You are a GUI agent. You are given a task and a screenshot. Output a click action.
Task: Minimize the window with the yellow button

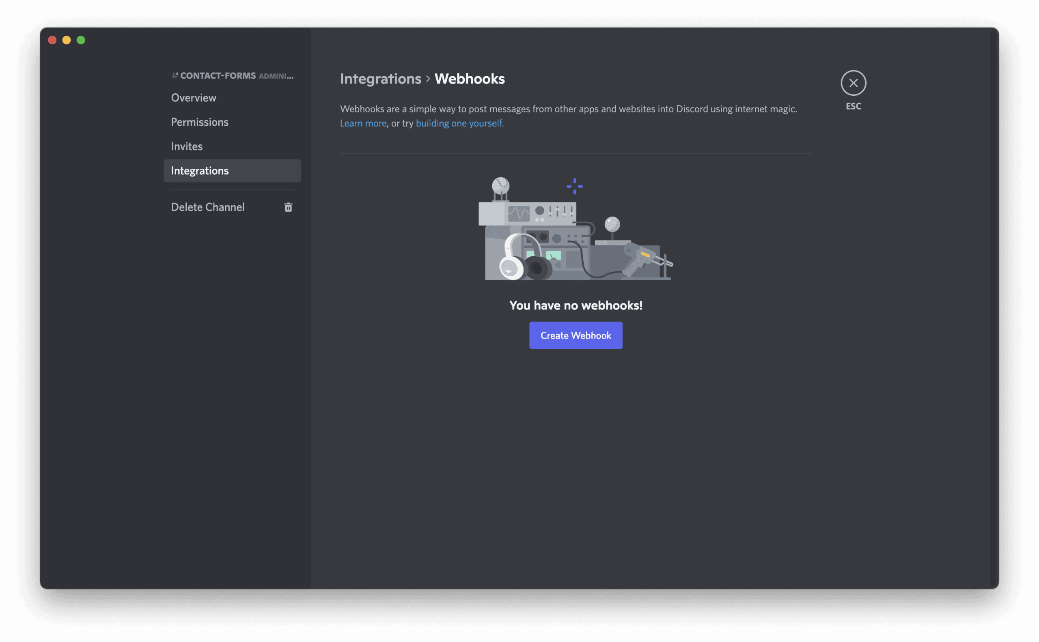[67, 40]
